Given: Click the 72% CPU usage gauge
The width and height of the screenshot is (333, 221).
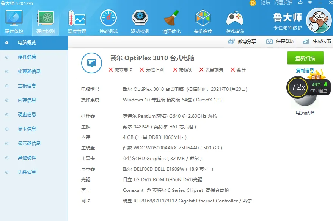Looking at the screenshot, I should click(x=298, y=87).
